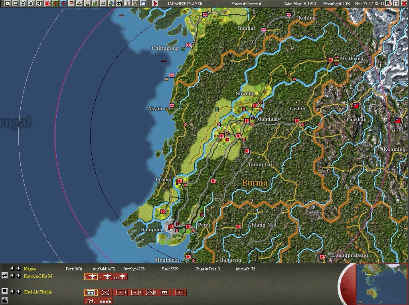Click the red plane on green icon
The height and width of the screenshot is (305, 409).
click(55, 3)
